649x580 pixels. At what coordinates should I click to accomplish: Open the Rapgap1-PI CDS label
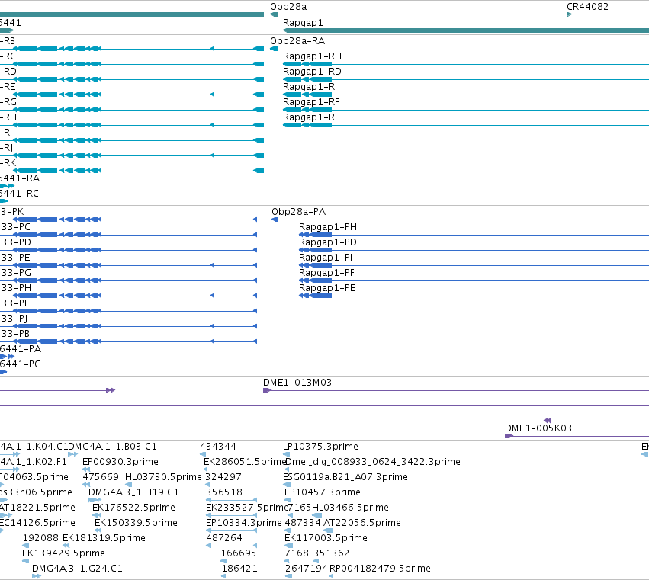tap(326, 258)
